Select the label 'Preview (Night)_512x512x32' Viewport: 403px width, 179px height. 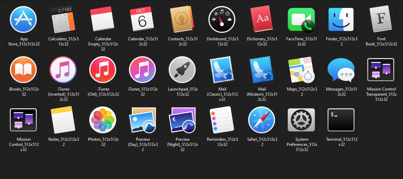(x=182, y=144)
